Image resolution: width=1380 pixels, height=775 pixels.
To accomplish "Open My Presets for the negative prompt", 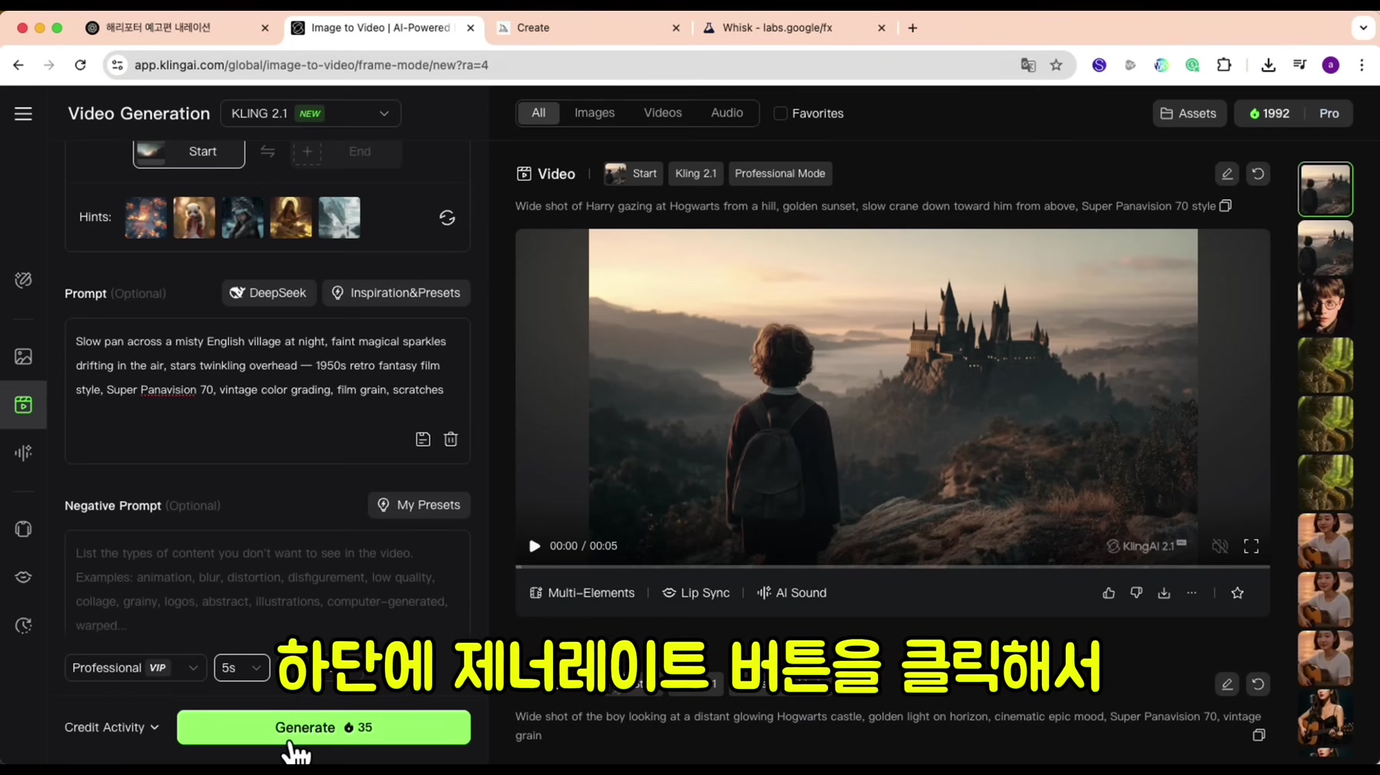I will (x=419, y=505).
